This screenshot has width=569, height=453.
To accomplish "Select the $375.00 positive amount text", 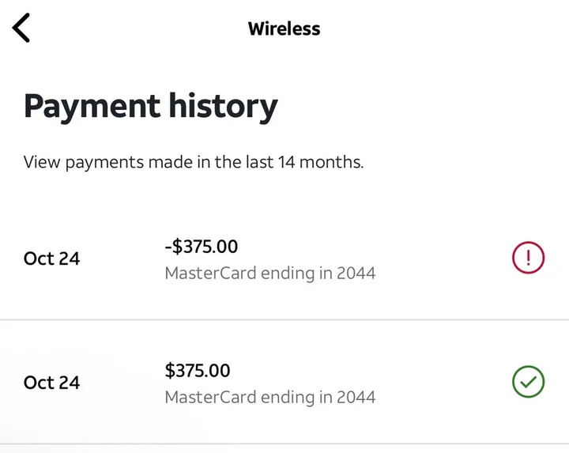I will coord(198,370).
